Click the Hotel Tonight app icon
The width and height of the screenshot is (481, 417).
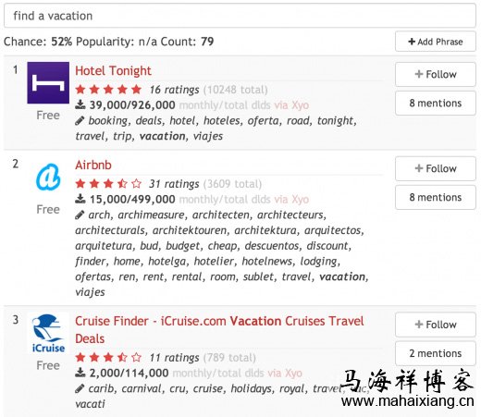click(48, 82)
